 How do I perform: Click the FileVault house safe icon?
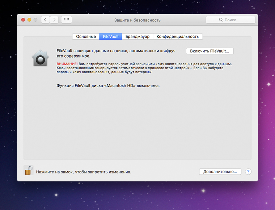[x=40, y=58]
